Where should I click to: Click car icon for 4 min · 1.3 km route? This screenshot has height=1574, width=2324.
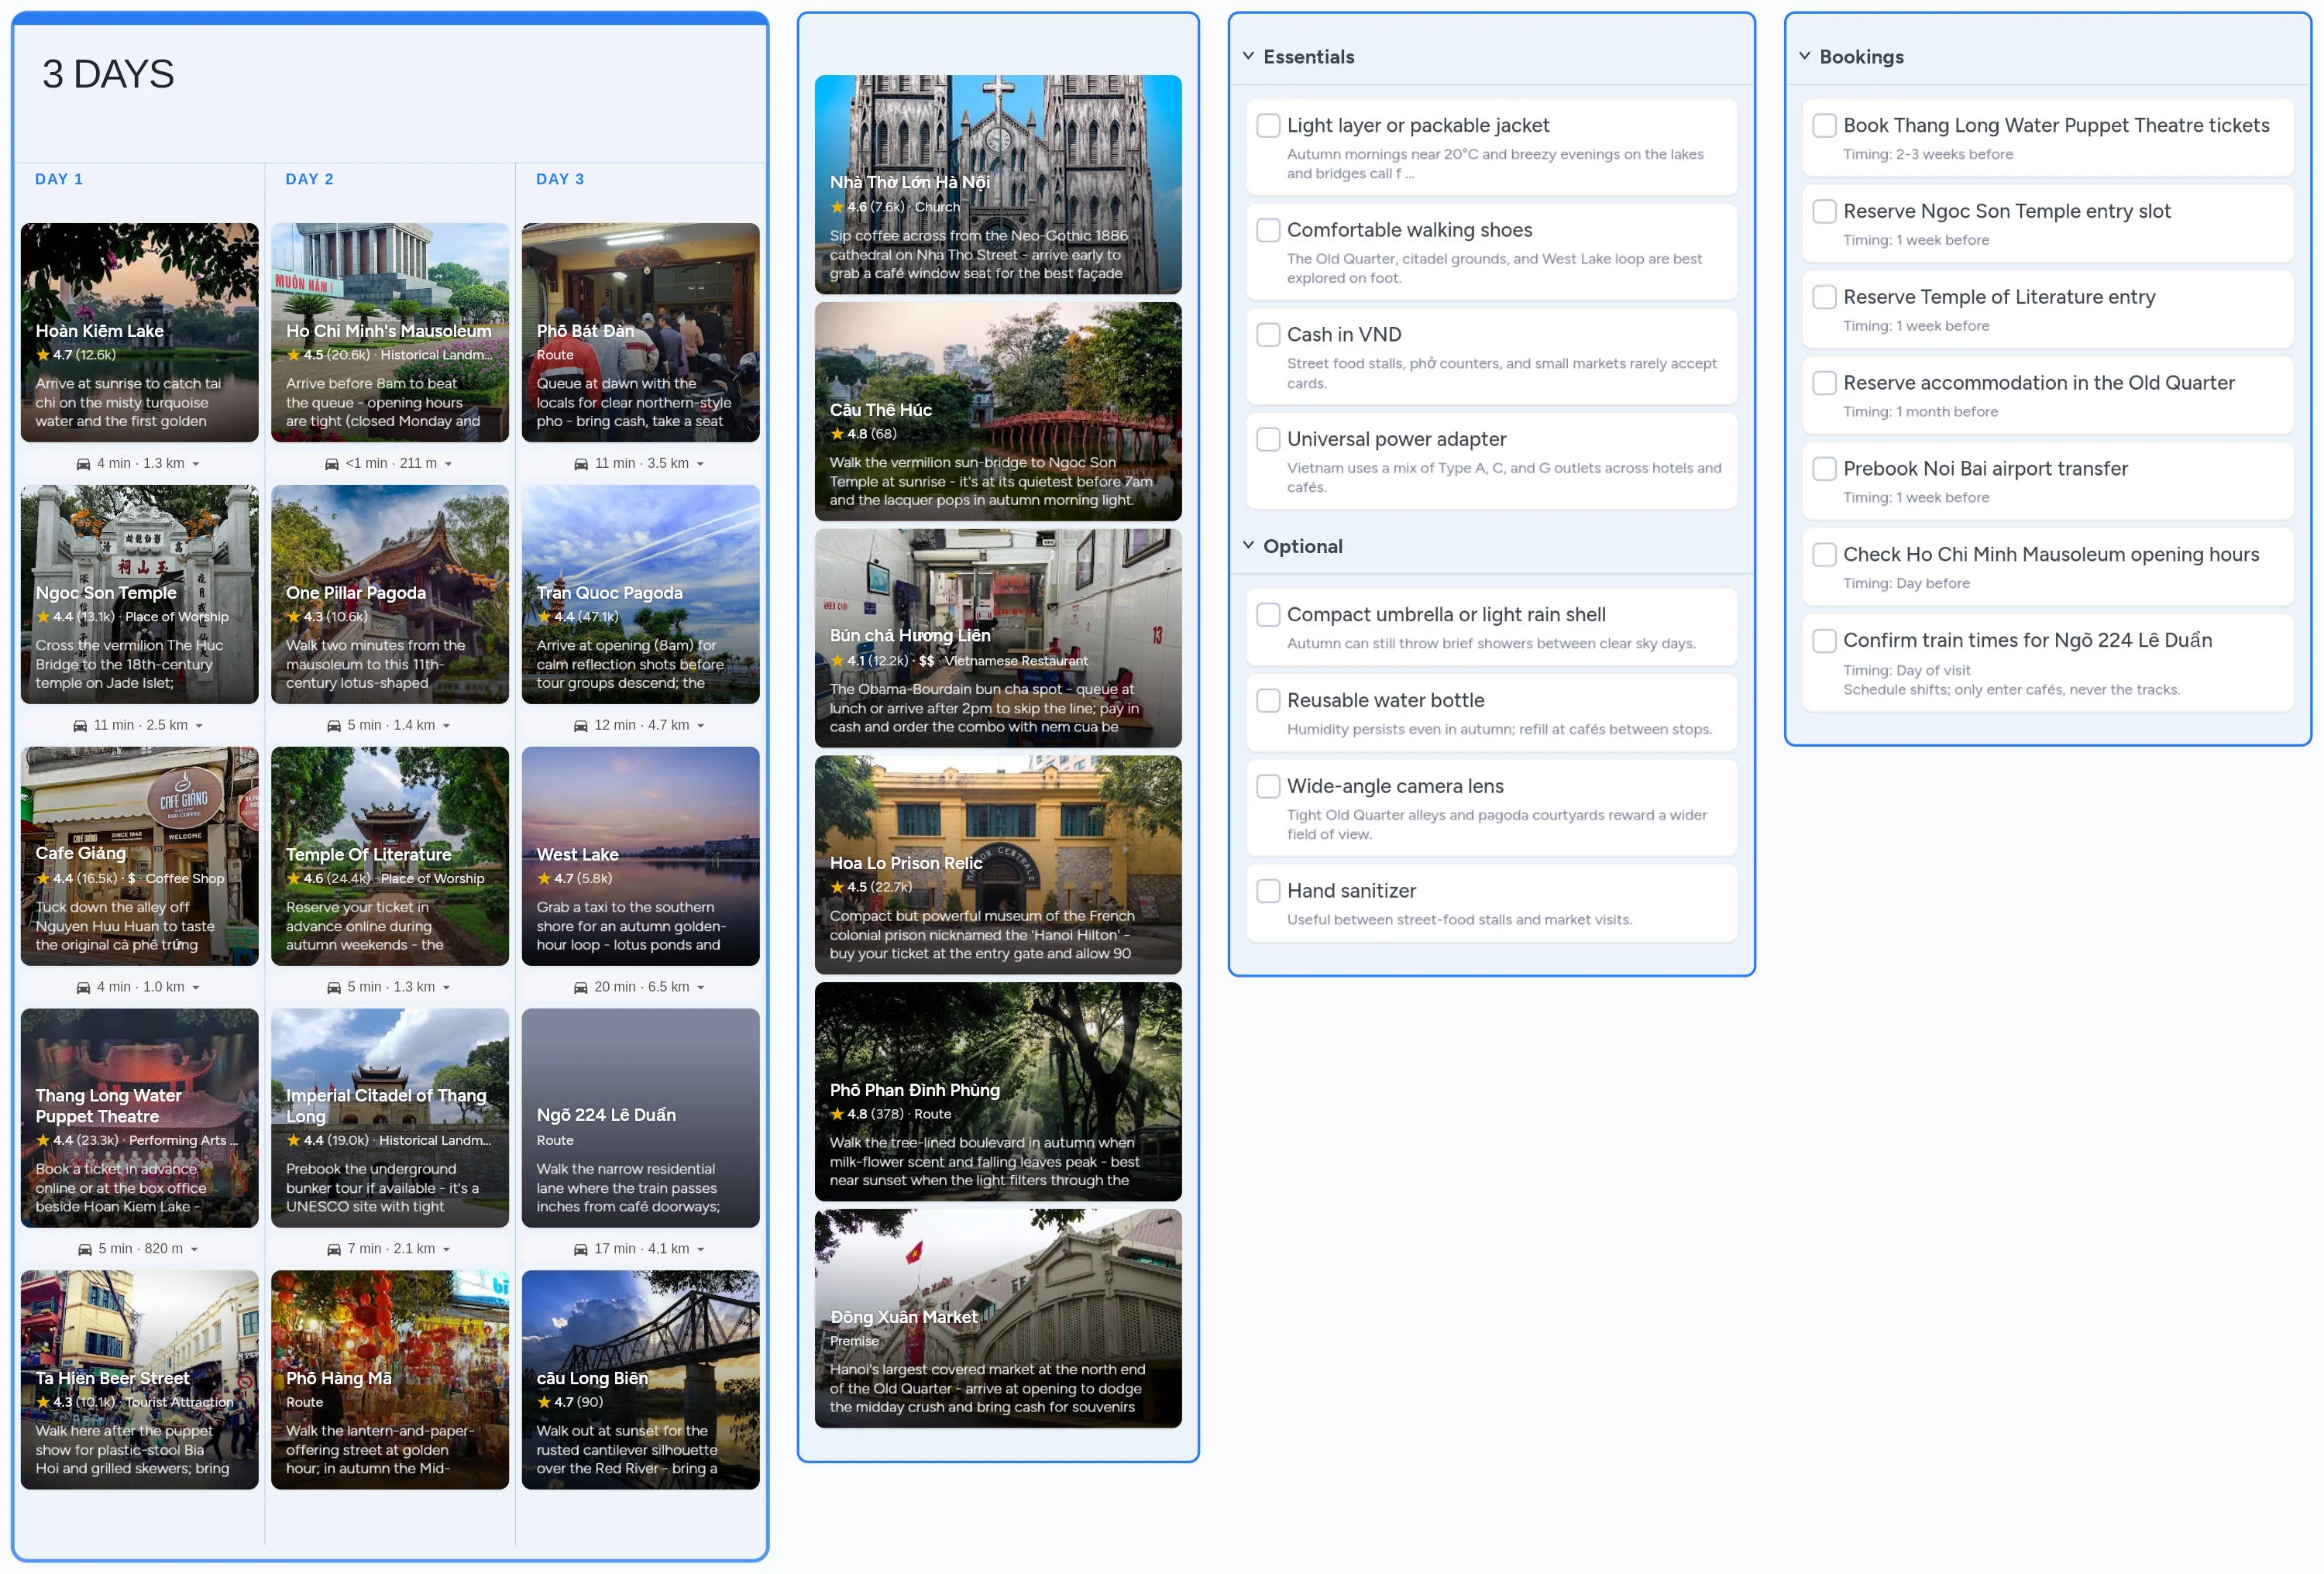83,464
